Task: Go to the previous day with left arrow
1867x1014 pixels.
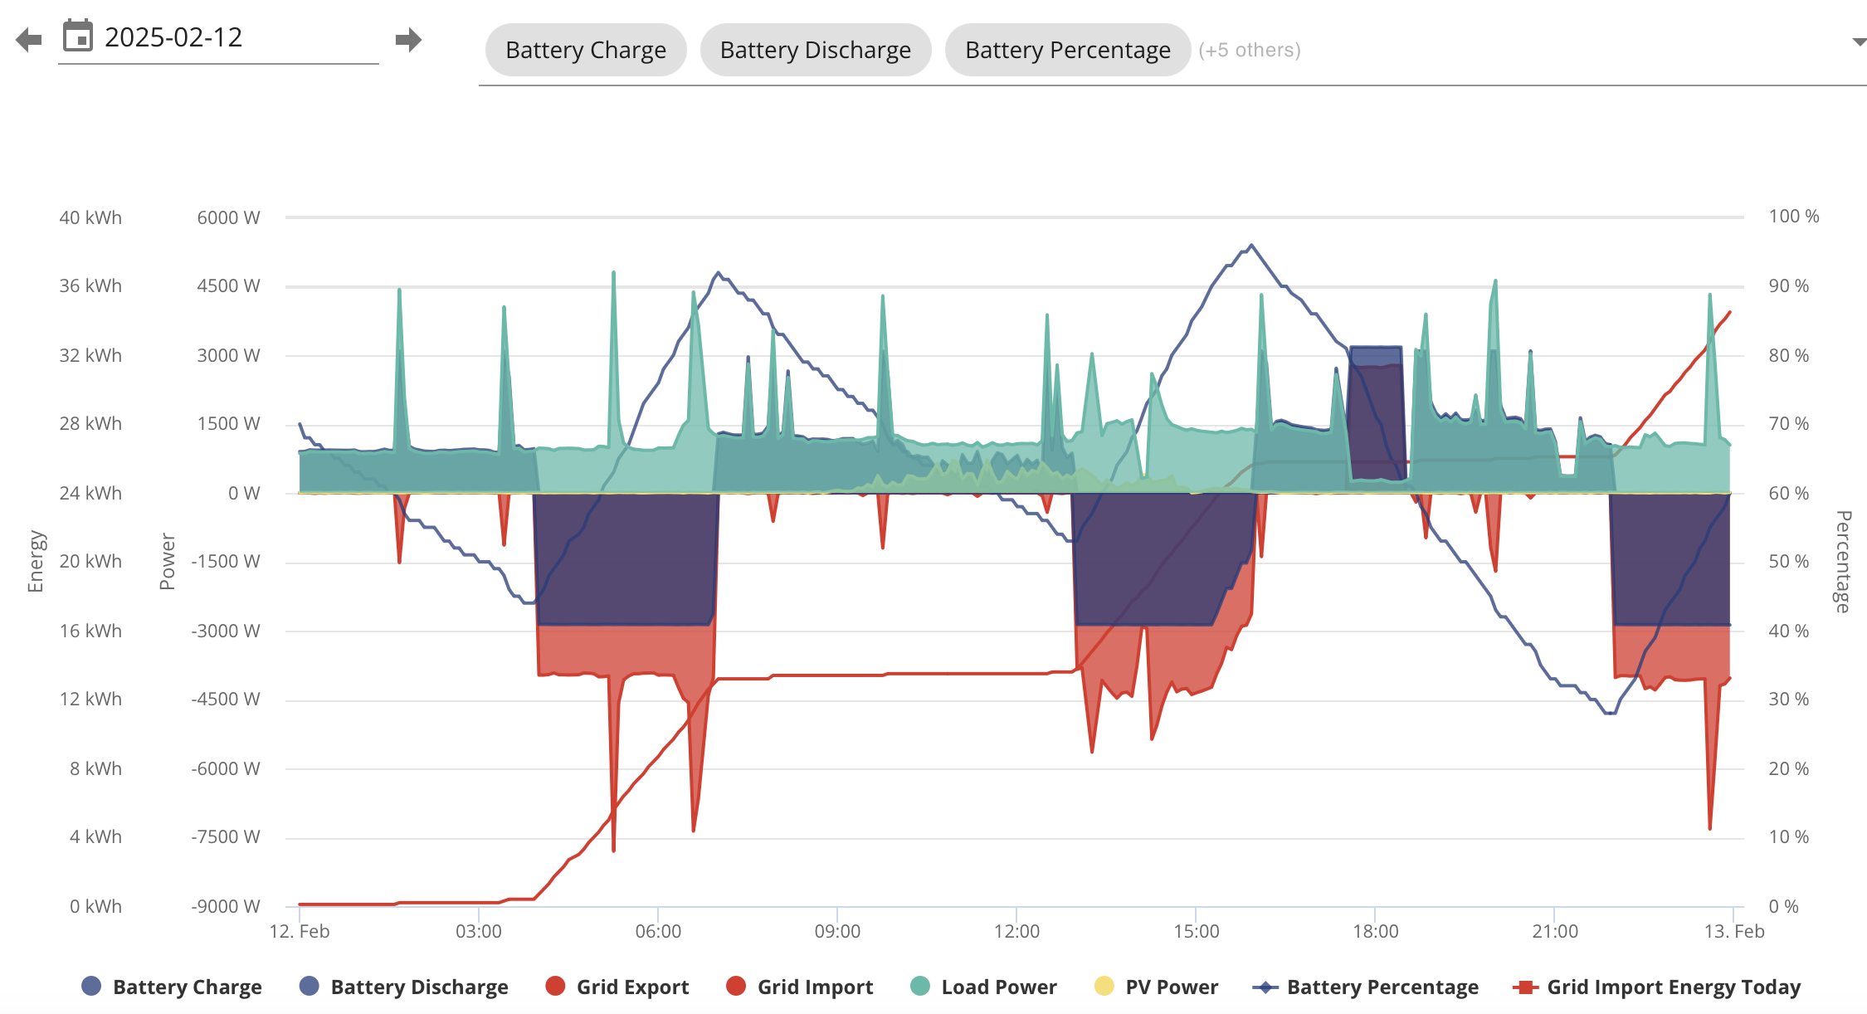Action: click(29, 39)
